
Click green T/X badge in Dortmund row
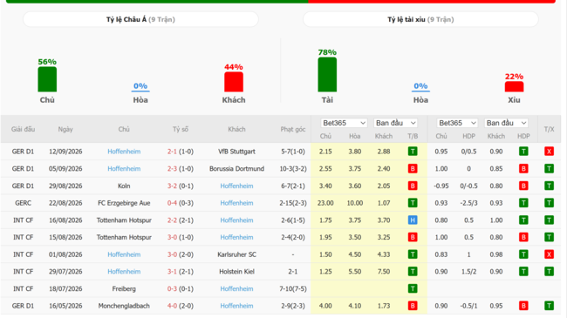549,169
